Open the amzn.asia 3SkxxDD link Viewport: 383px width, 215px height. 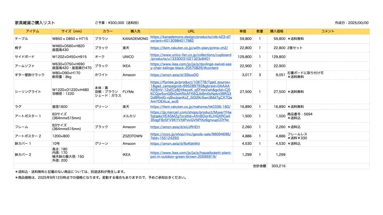coord(174,75)
